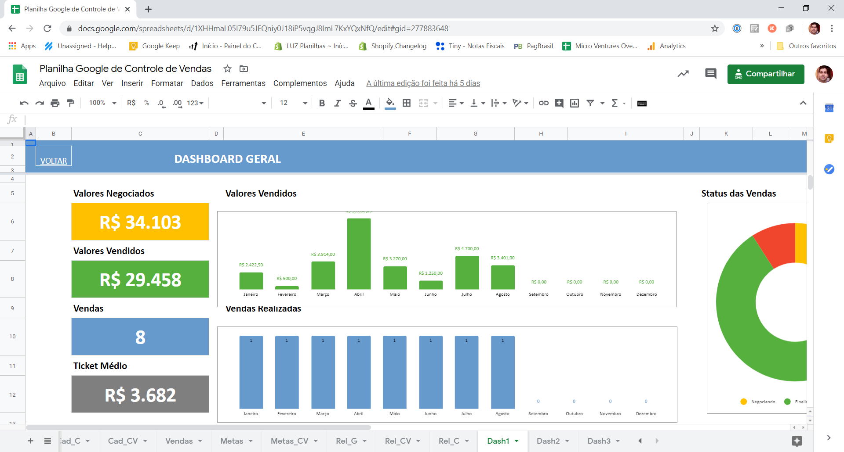The width and height of the screenshot is (844, 452).
Task: Click the insert link icon
Action: point(543,103)
